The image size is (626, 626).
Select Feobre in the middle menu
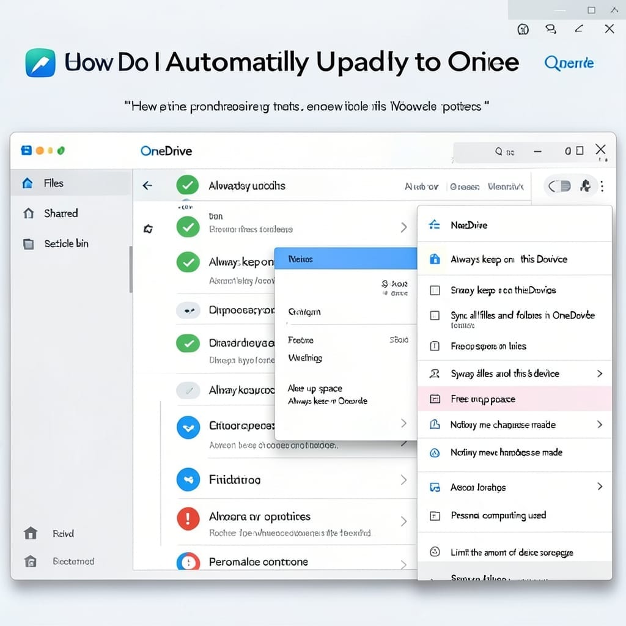pos(301,340)
